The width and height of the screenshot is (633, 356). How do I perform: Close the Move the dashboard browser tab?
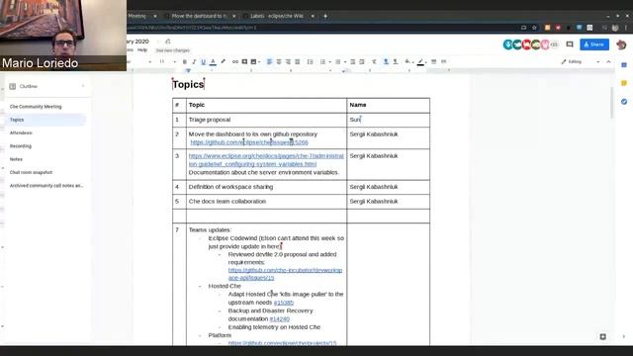(233, 16)
